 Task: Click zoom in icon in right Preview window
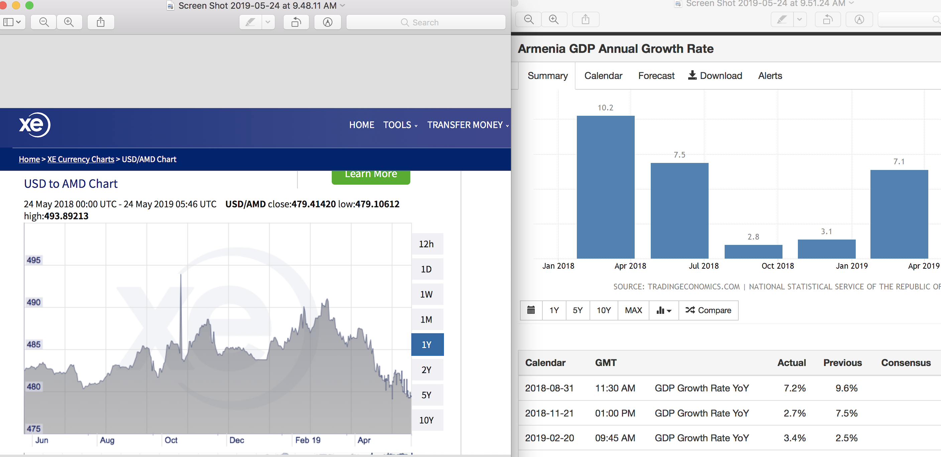554,19
